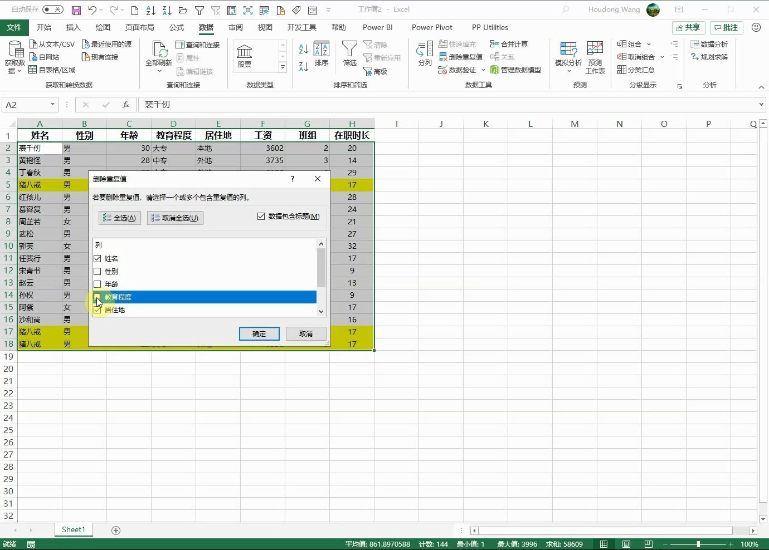Screen dimensions: 769x550
Task: Switch to page layout view in status bar
Action: point(626,544)
